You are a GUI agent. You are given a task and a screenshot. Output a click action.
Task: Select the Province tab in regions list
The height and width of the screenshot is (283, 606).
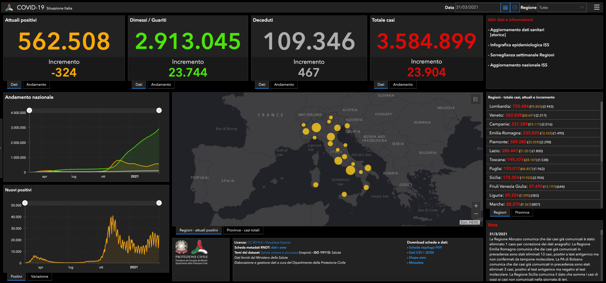pos(522,212)
